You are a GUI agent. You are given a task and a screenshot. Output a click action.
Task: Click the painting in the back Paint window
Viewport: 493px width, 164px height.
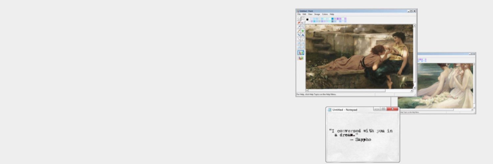point(445,86)
